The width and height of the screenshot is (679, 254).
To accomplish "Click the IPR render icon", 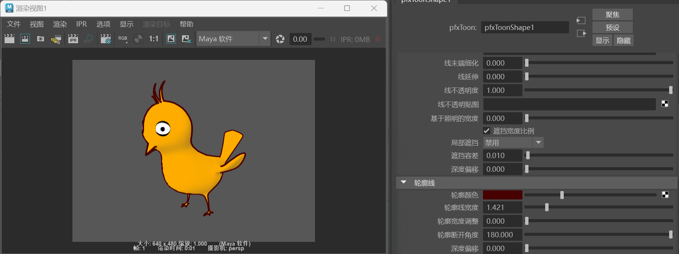I will click(x=73, y=39).
